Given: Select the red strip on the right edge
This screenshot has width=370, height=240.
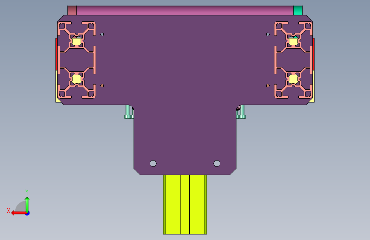Looking at the screenshot, I should (x=314, y=54).
